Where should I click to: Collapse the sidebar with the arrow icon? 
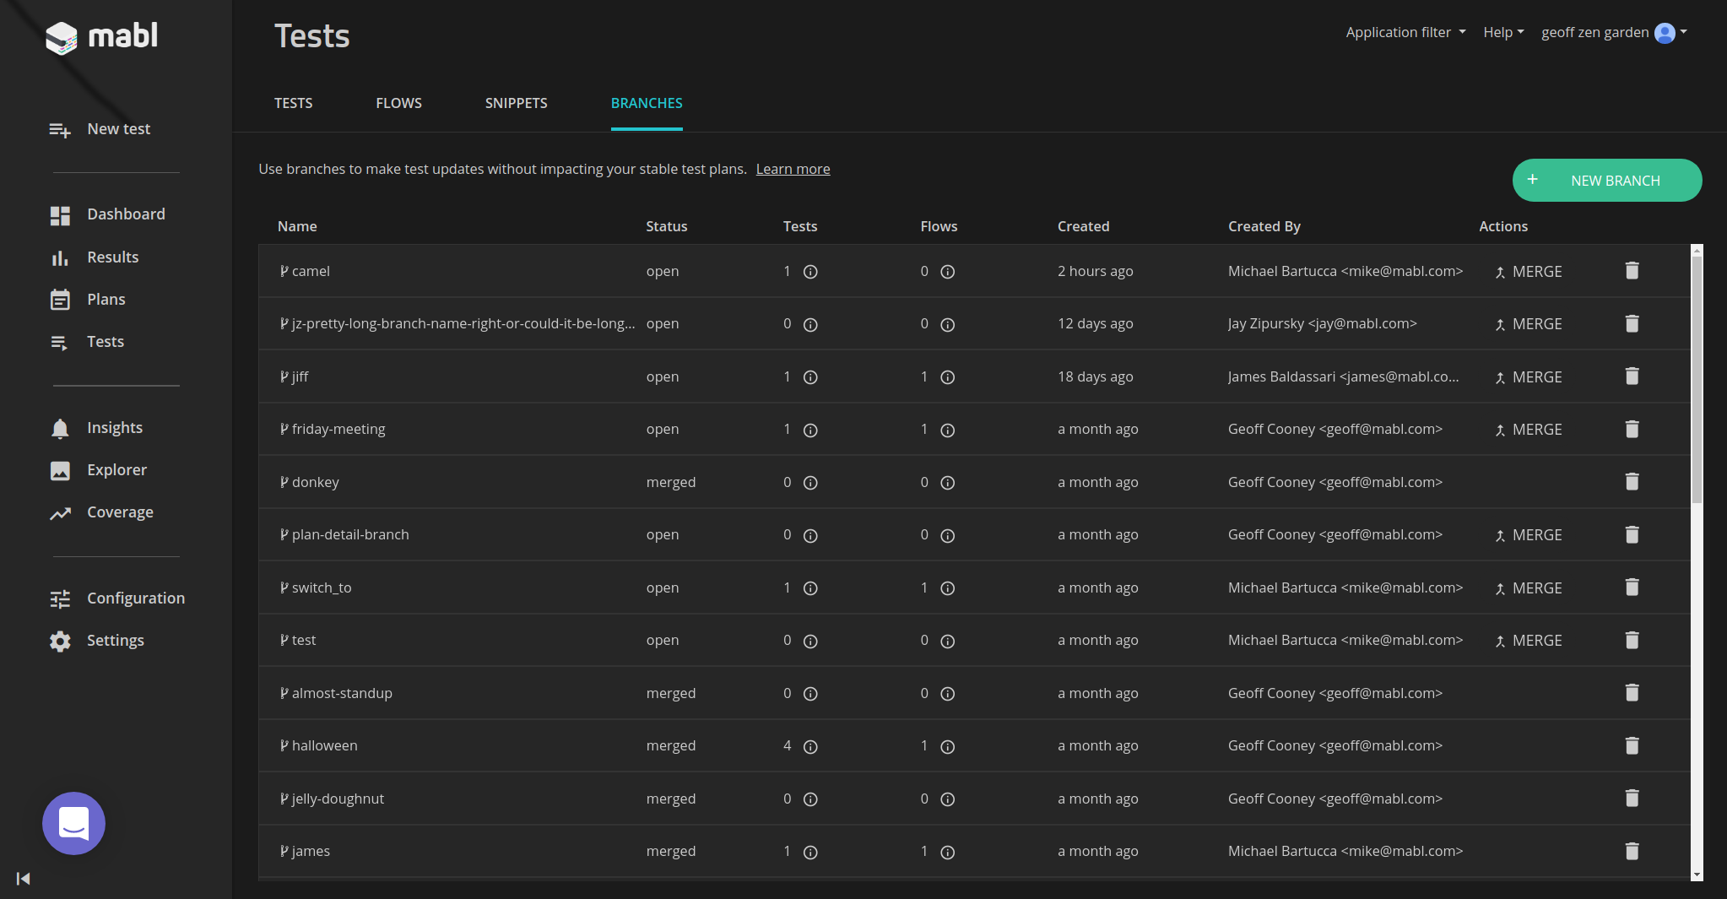pyautogui.click(x=24, y=879)
